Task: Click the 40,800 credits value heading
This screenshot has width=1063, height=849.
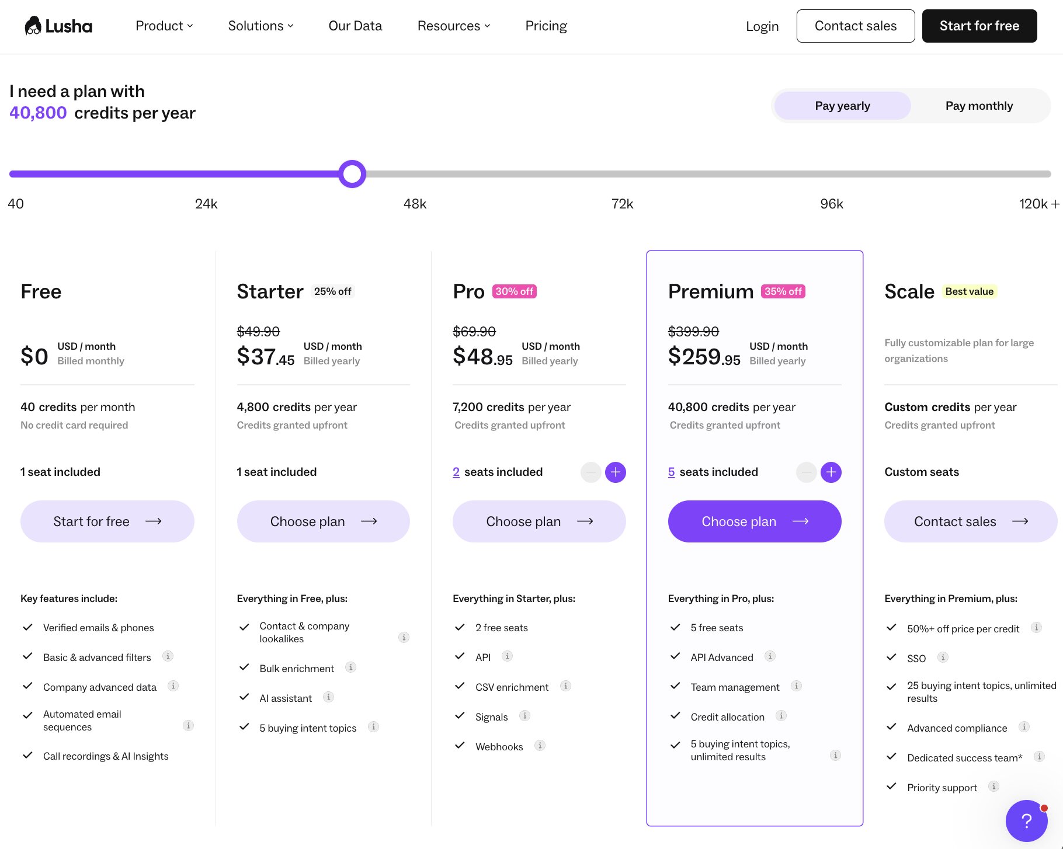Action: click(38, 113)
